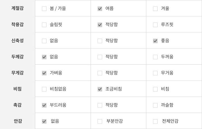Image resolution: width=202 pixels, height=129 pixels.
Task: Select the 루즈핏 fit checkbox
Action: [155, 25]
